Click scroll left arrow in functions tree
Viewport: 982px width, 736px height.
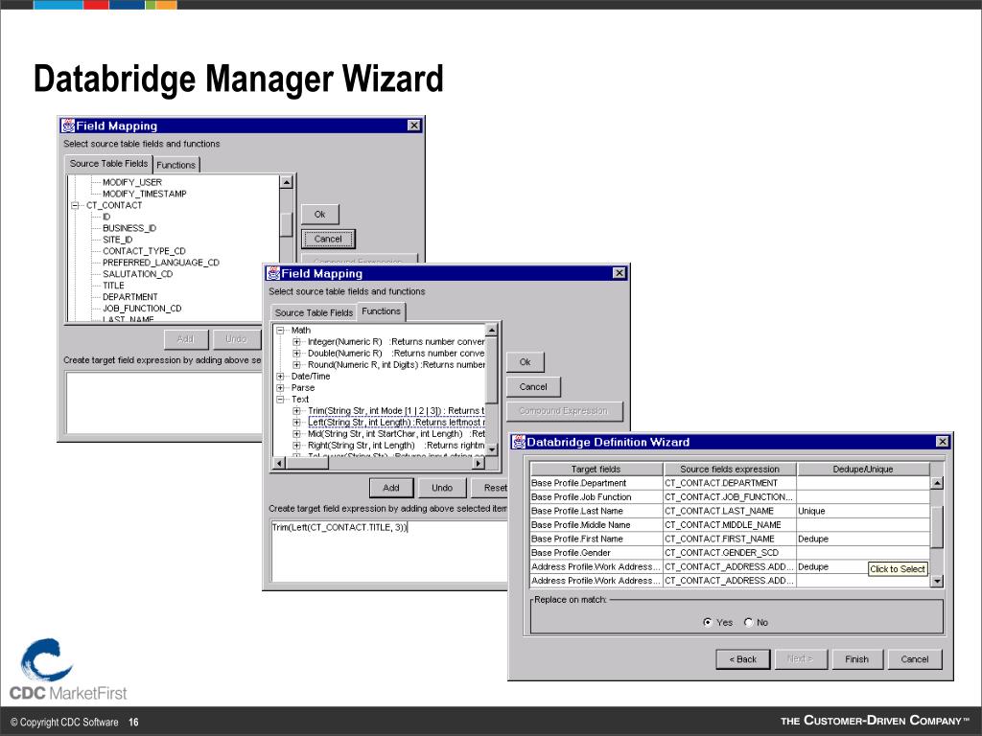point(280,463)
